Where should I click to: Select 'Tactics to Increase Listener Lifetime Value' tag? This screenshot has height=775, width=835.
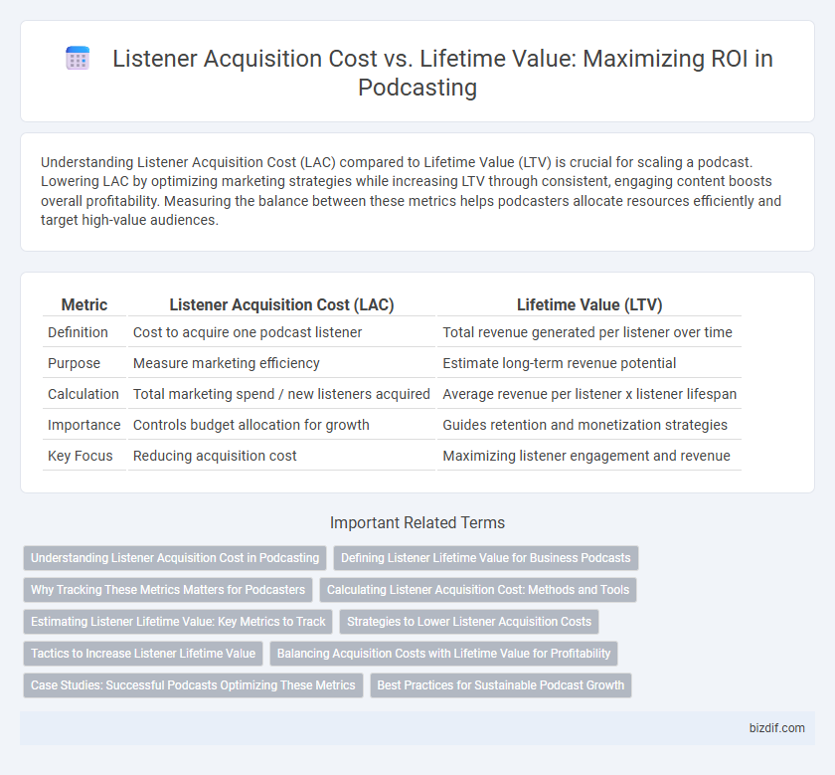143,654
